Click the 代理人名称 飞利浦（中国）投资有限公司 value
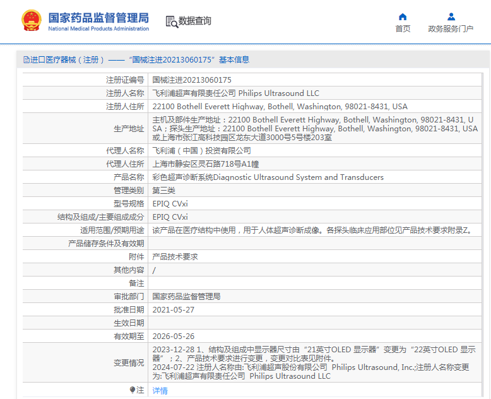 [x=201, y=151]
